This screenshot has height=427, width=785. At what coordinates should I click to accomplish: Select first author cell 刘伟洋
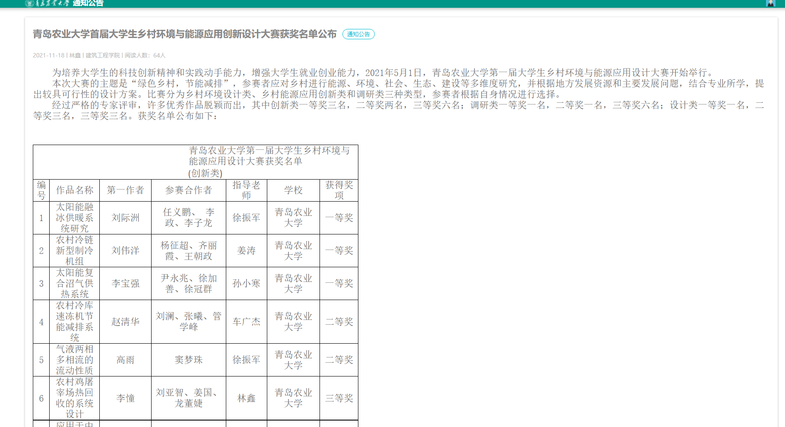point(125,250)
